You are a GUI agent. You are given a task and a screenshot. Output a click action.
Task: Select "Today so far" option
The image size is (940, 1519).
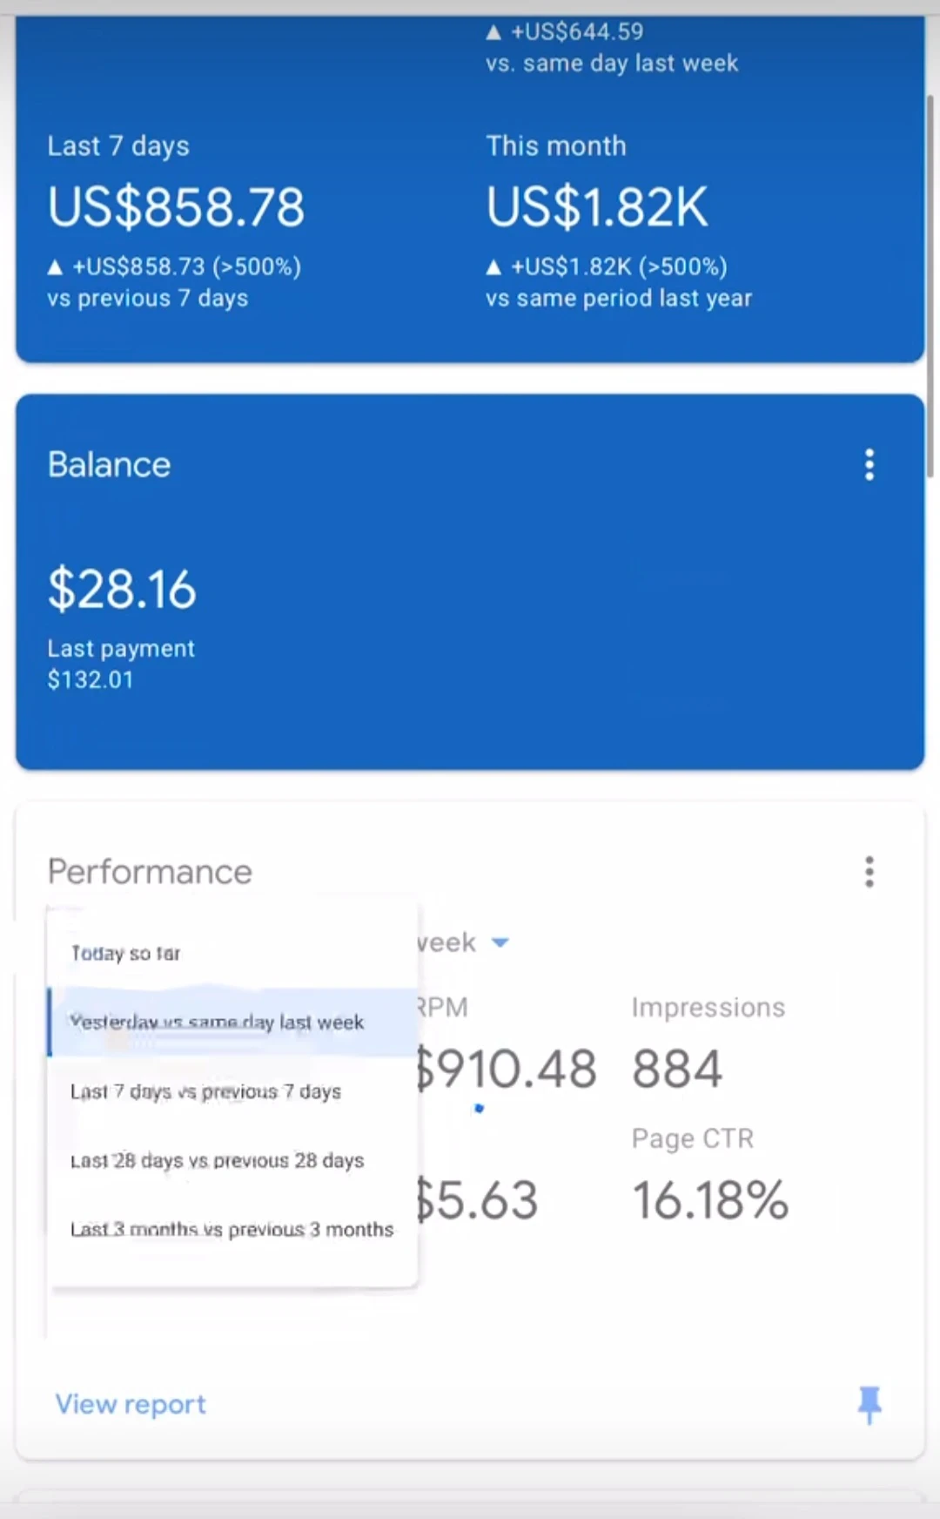pos(126,954)
